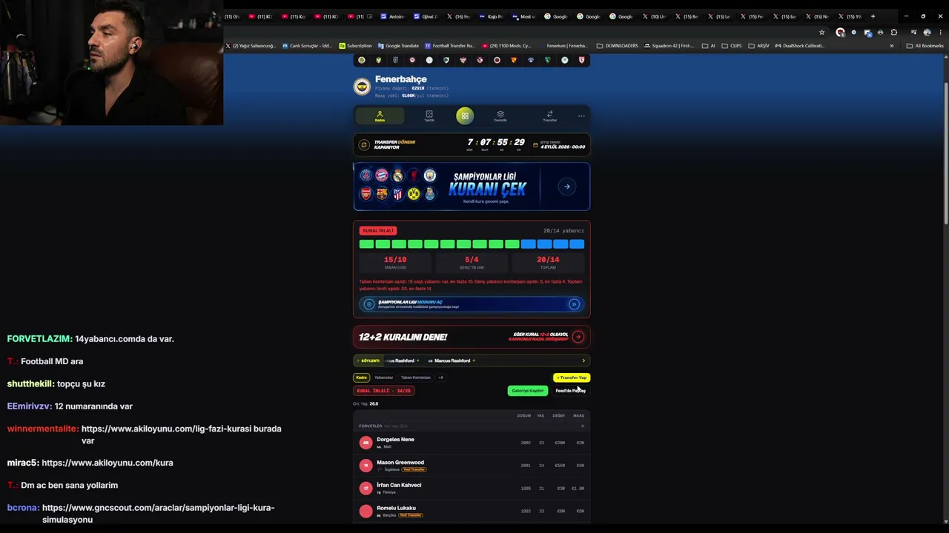This screenshot has height=533, width=949.
Task: Open winnermentalite's lig-fazi-kurasi chat link
Action: pos(181,435)
